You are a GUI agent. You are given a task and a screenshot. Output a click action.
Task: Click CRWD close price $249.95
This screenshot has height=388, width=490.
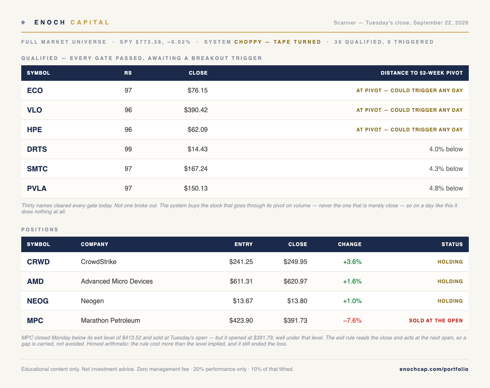click(295, 262)
